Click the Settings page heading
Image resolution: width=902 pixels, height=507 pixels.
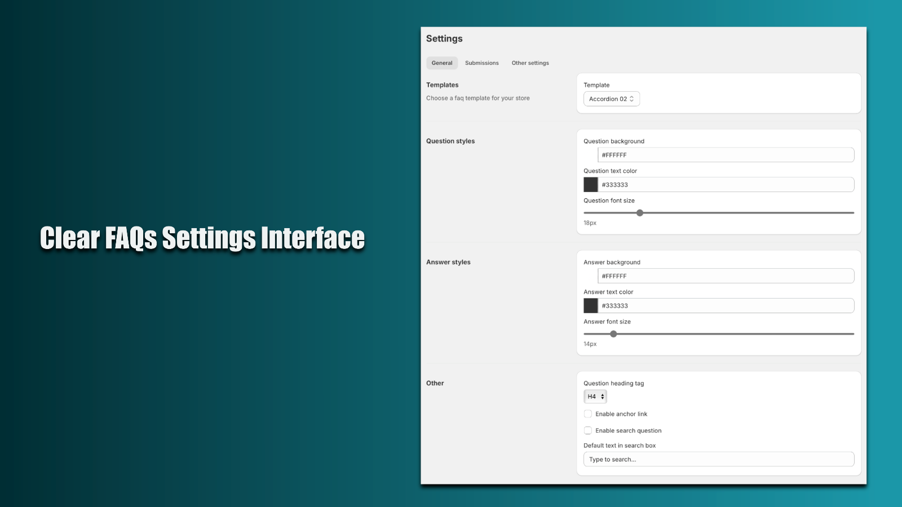[444, 39]
